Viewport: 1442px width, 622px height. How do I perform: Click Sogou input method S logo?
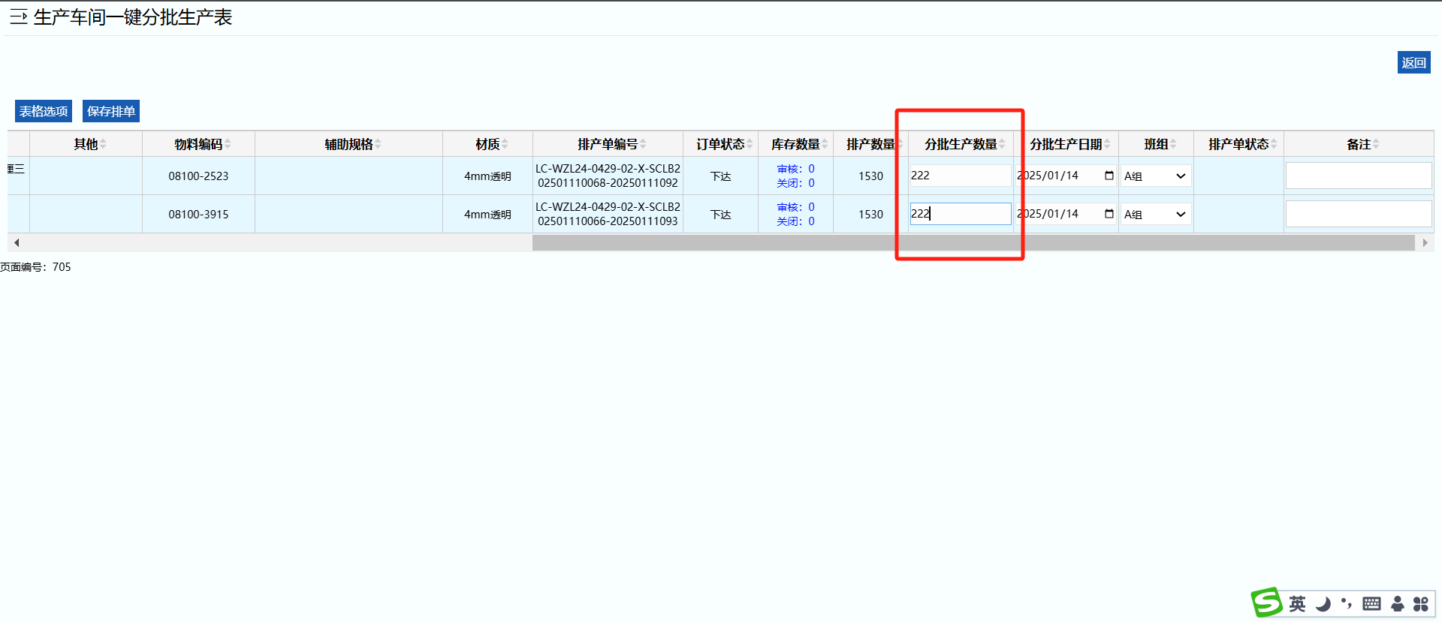[x=1267, y=602]
